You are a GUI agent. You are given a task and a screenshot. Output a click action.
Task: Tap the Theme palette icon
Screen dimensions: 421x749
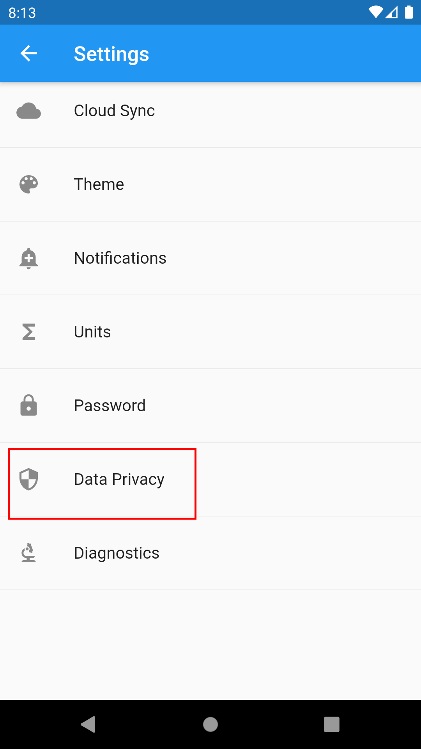point(28,185)
